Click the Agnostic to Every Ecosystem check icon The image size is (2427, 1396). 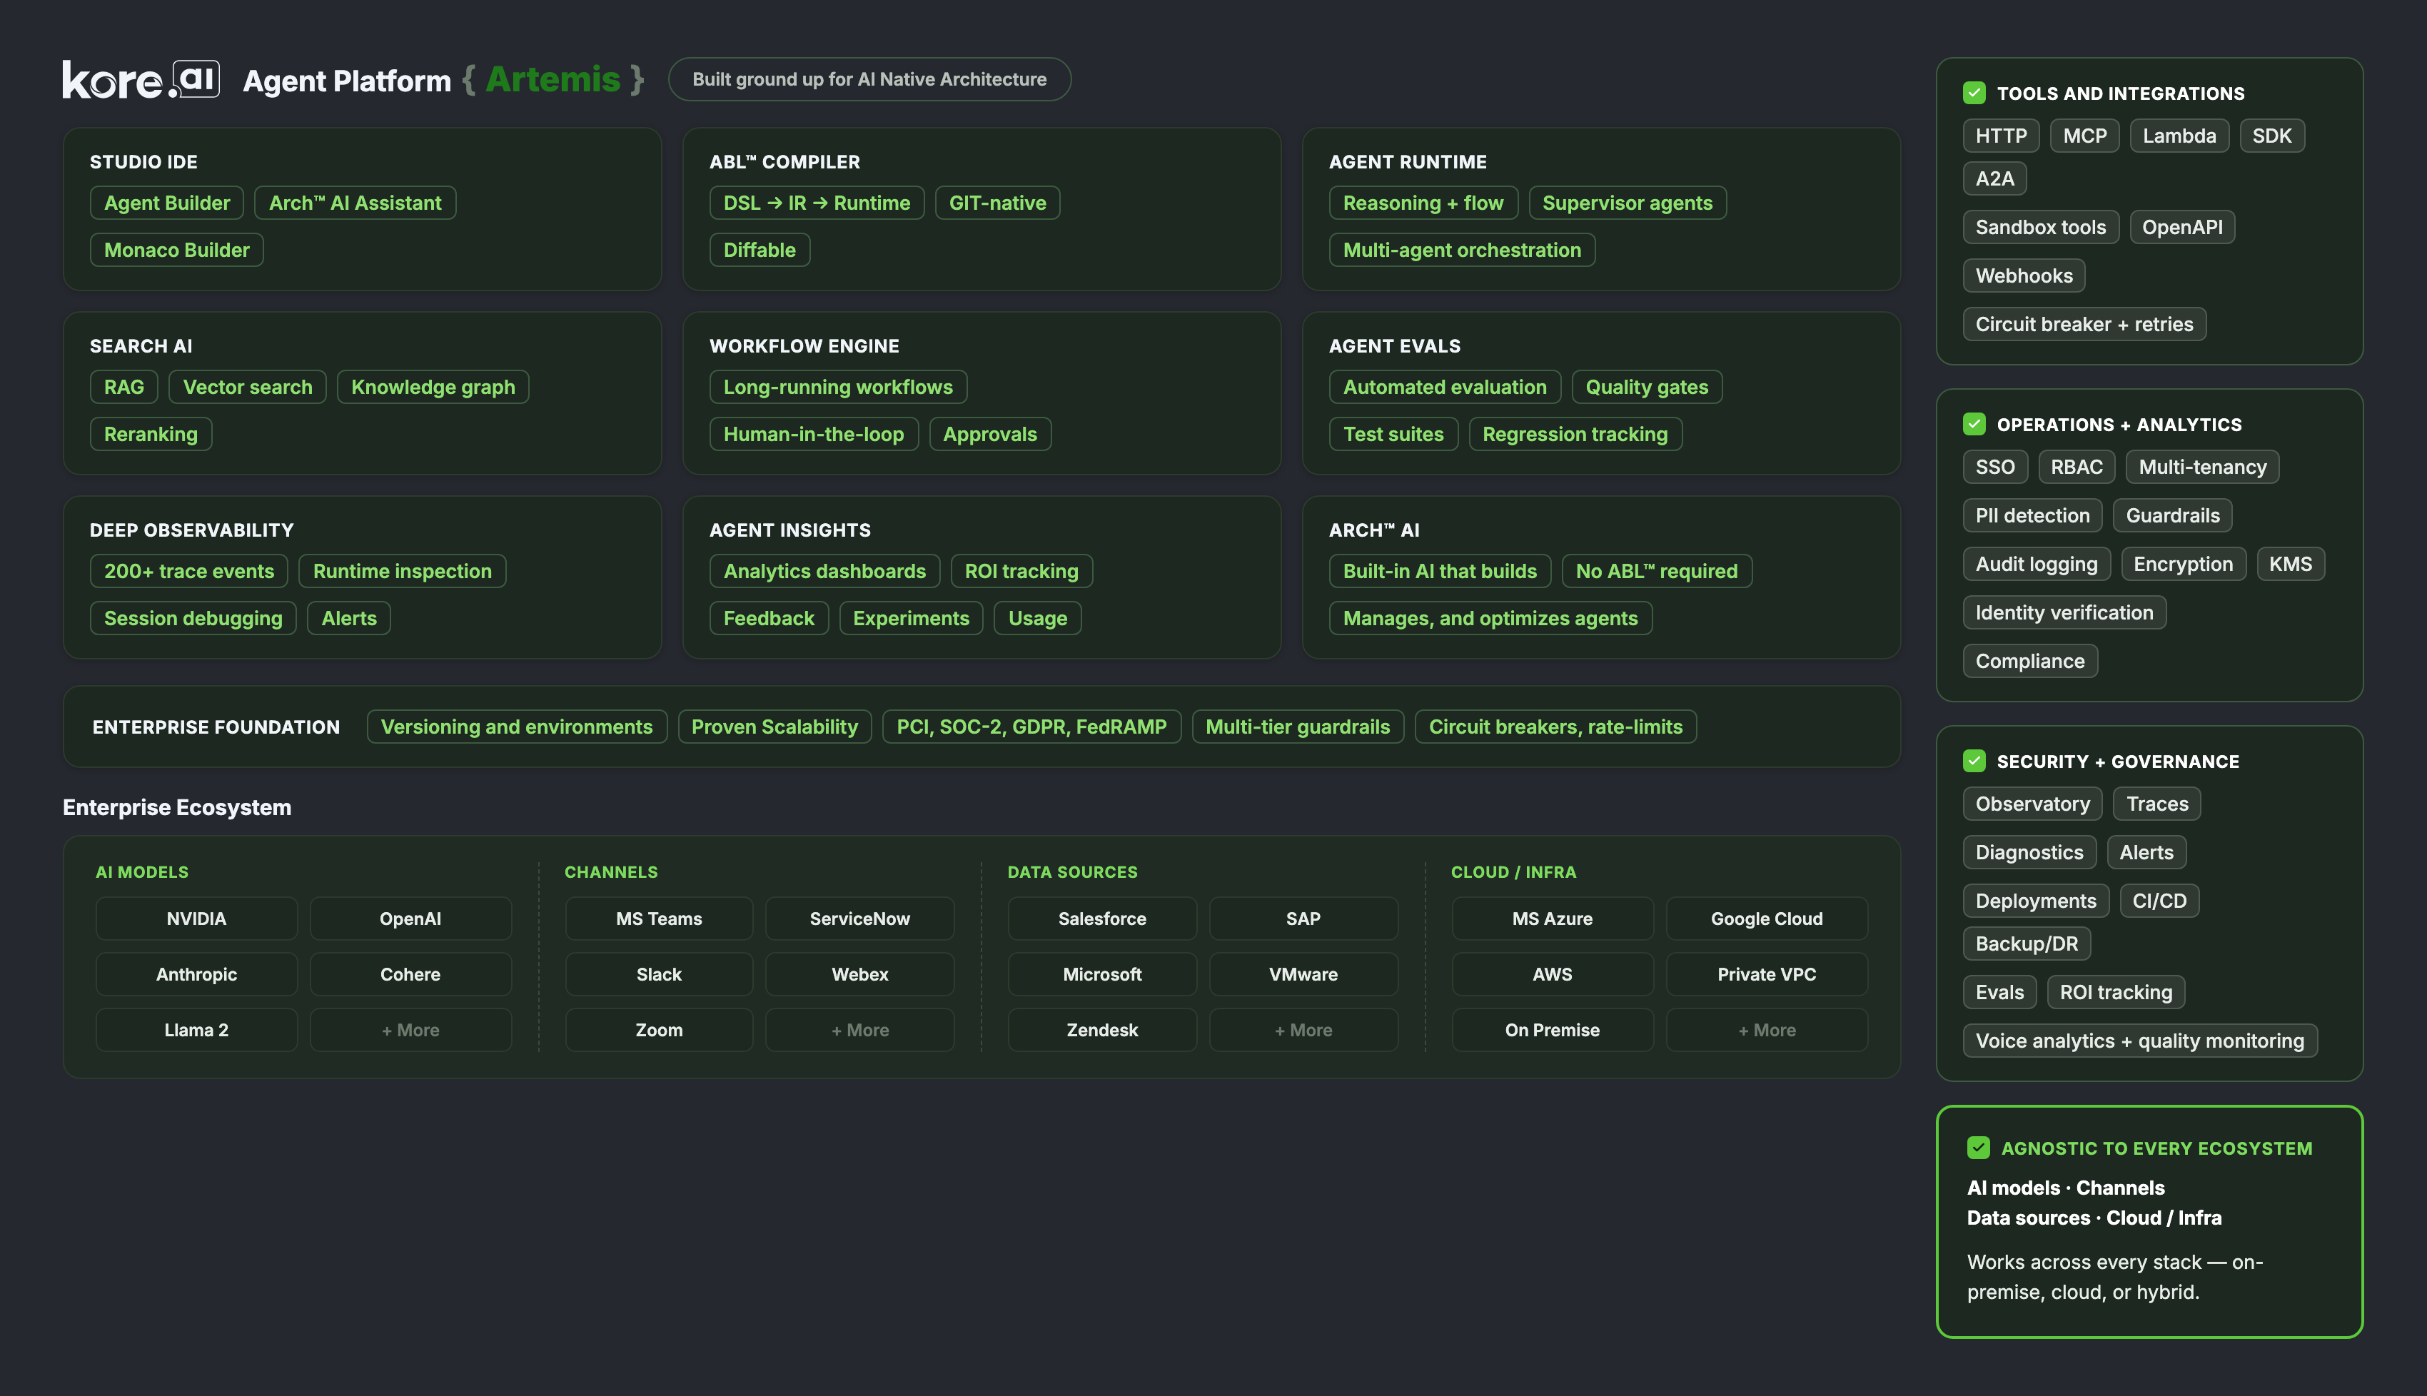point(1978,1148)
